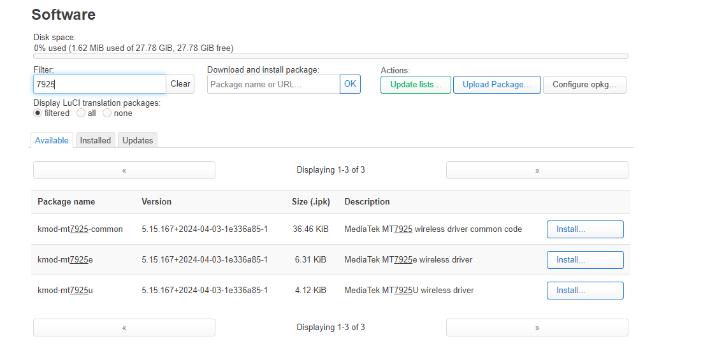Click the Package name or URL field
The height and width of the screenshot is (353, 703).
273,84
